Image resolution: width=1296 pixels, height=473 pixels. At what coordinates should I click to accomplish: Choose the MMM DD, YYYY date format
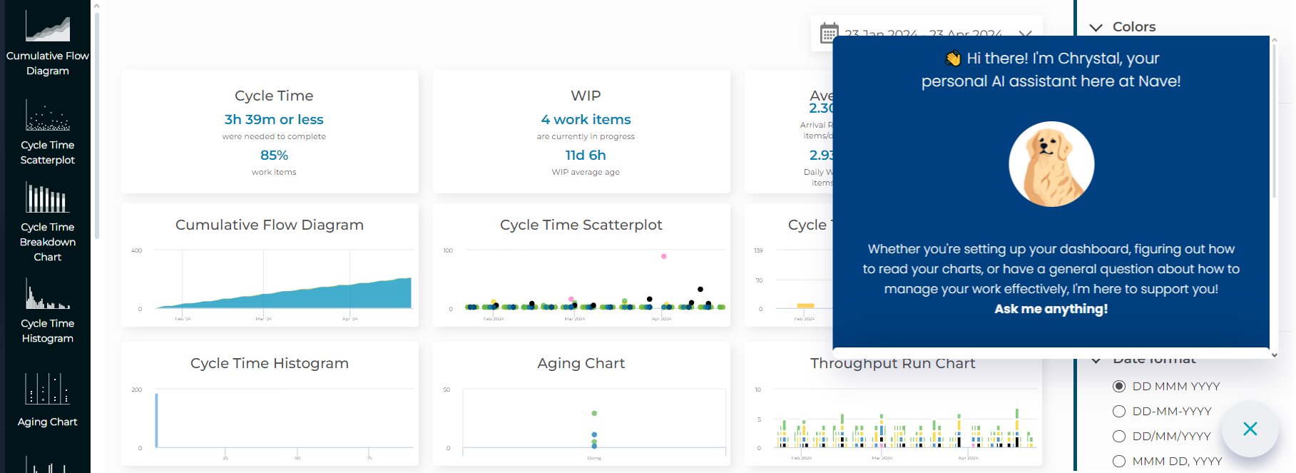coord(1119,461)
